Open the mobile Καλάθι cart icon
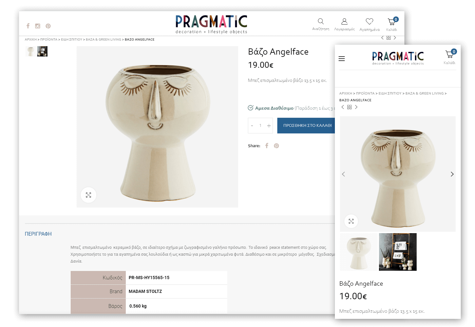 tap(450, 54)
